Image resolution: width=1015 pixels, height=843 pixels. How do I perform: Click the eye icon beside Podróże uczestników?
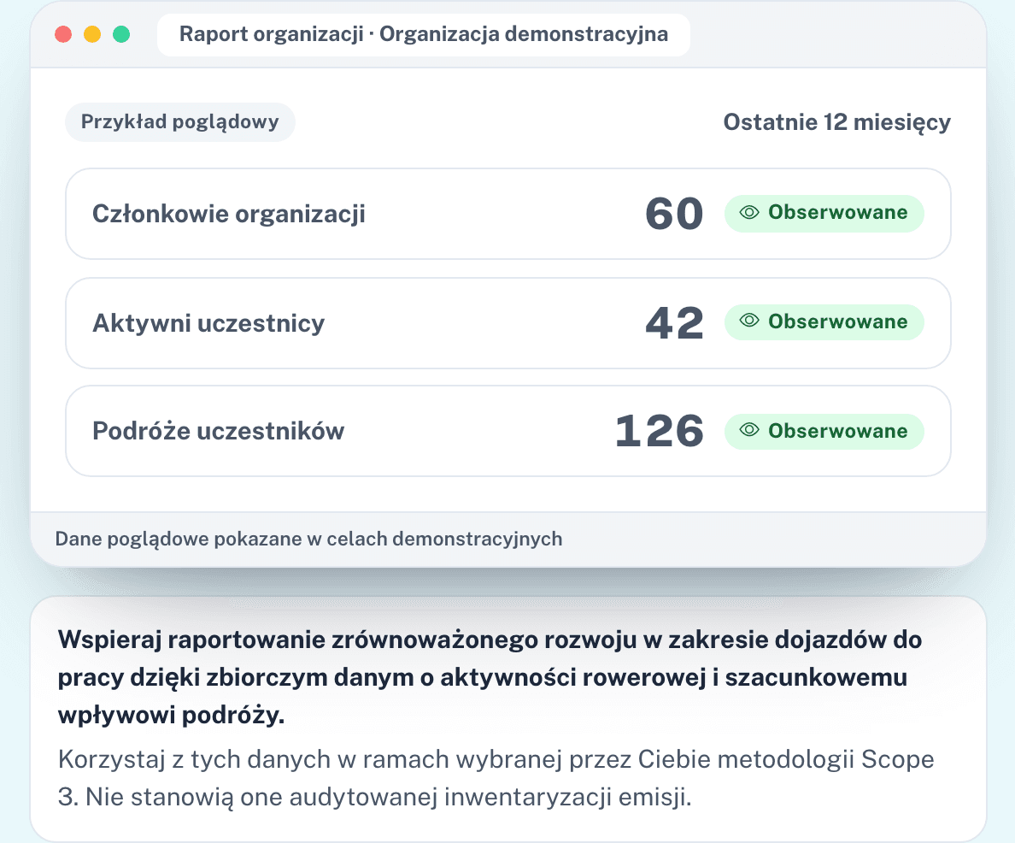[x=749, y=429]
